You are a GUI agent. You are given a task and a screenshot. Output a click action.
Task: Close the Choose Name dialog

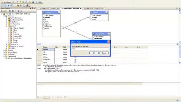tap(109, 42)
